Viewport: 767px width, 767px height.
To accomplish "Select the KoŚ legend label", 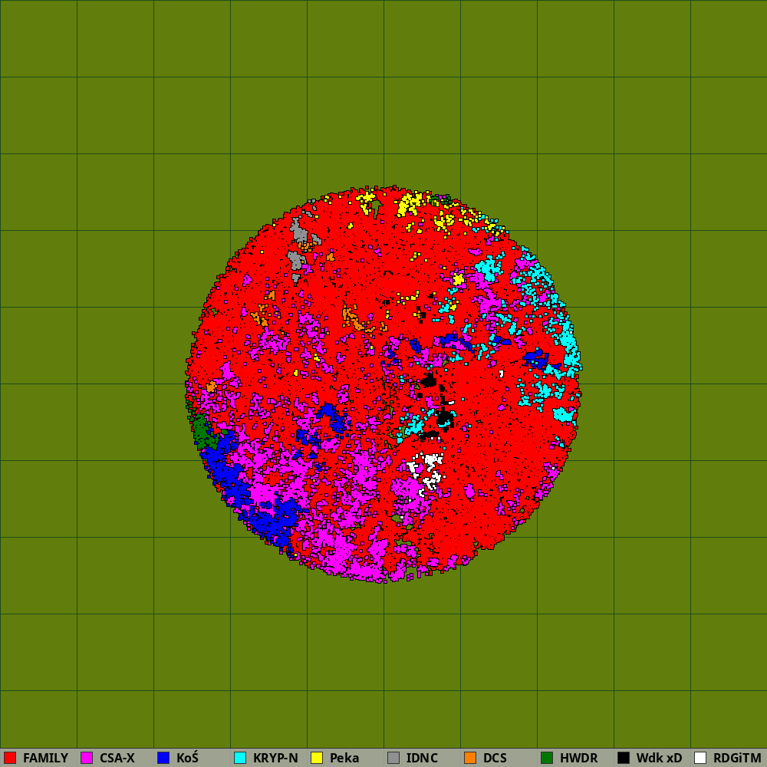I will pos(187,758).
